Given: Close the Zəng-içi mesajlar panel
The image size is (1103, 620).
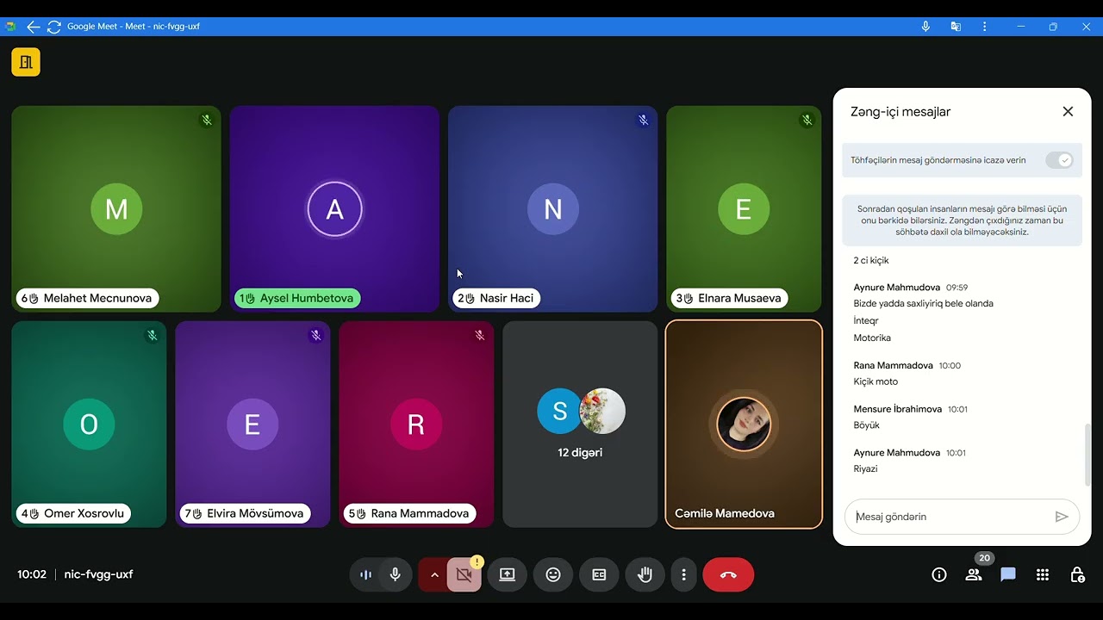Looking at the screenshot, I should 1068,111.
